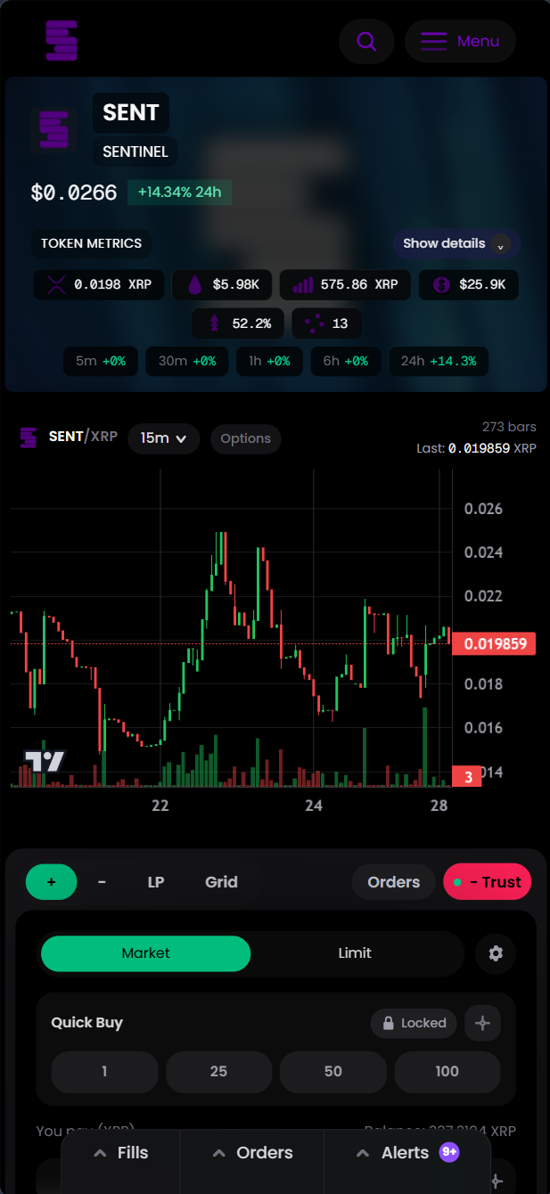Toggle the Locked quick buy button
Image resolution: width=550 pixels, height=1194 pixels.
[x=414, y=1023]
